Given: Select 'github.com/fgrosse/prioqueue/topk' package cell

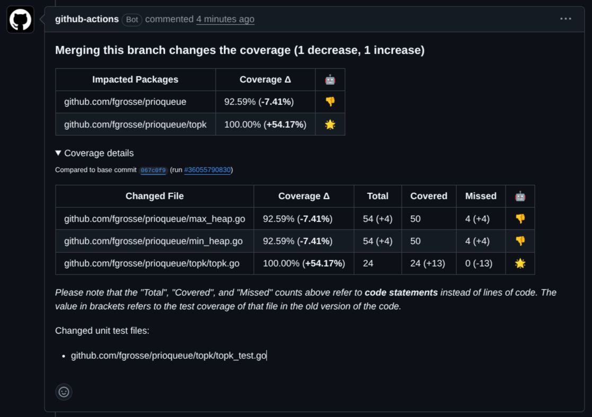Looking at the screenshot, I should [x=135, y=125].
